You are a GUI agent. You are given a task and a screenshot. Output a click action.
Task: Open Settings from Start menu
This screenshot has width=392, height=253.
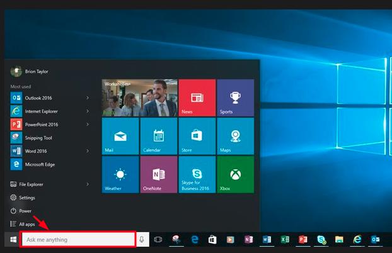(23, 198)
